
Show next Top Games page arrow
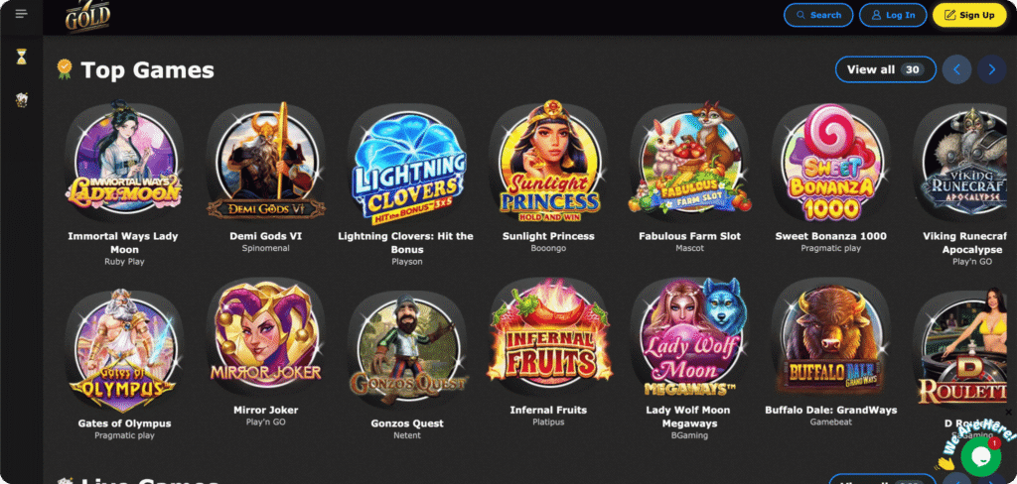pos(992,69)
